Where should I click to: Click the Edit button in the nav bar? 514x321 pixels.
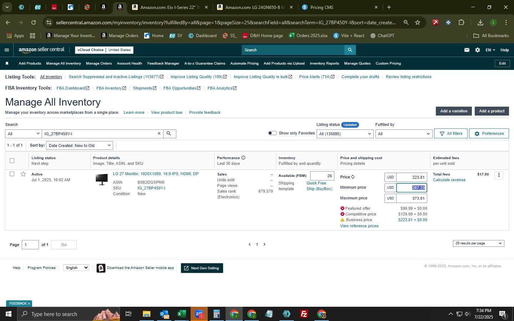coord(502,63)
